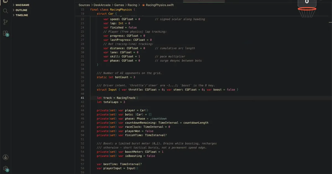Click the text "var finished = false"
This screenshot has width=332, height=174.
pos(120,27)
